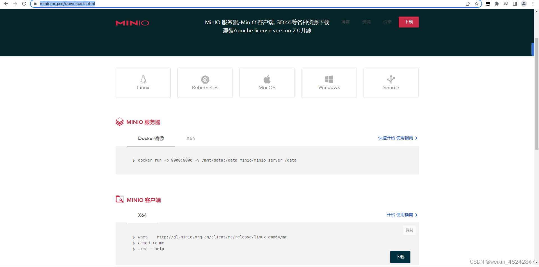
Task: Click the red 下载 button in navbar
Action: [x=408, y=22]
